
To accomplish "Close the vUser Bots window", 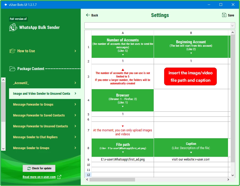I will tap(233, 5).
